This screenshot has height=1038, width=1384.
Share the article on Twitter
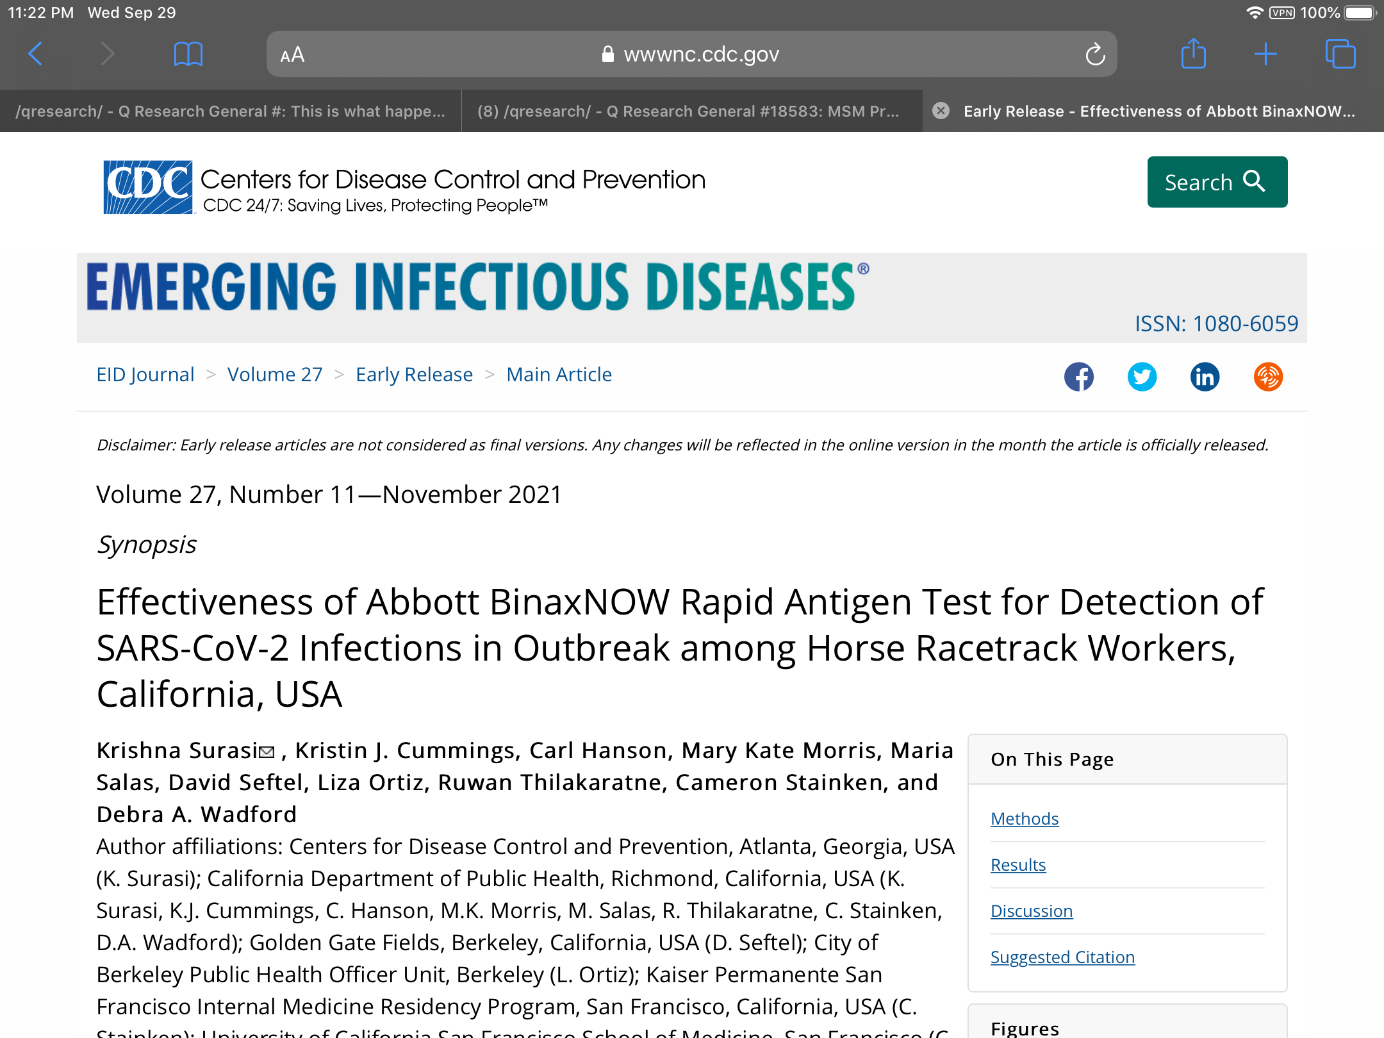(1142, 377)
